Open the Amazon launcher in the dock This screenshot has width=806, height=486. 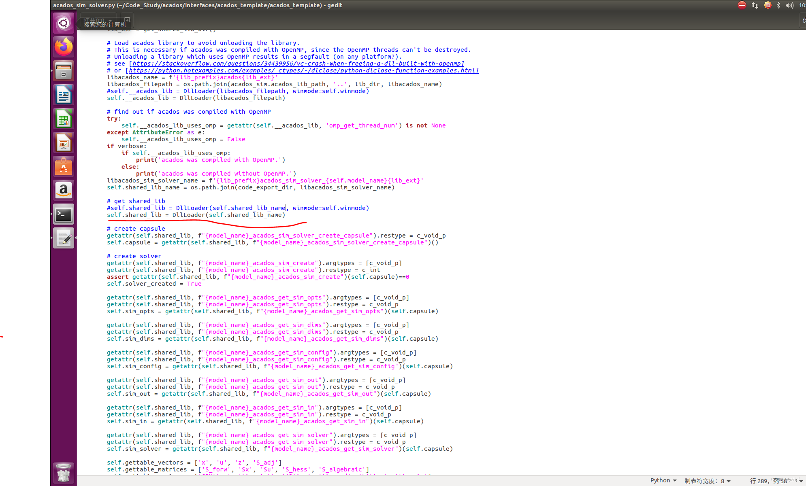[63, 190]
